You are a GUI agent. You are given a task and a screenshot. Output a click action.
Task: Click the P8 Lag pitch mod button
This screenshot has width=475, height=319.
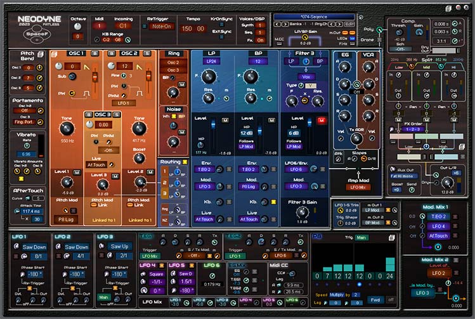point(66,219)
